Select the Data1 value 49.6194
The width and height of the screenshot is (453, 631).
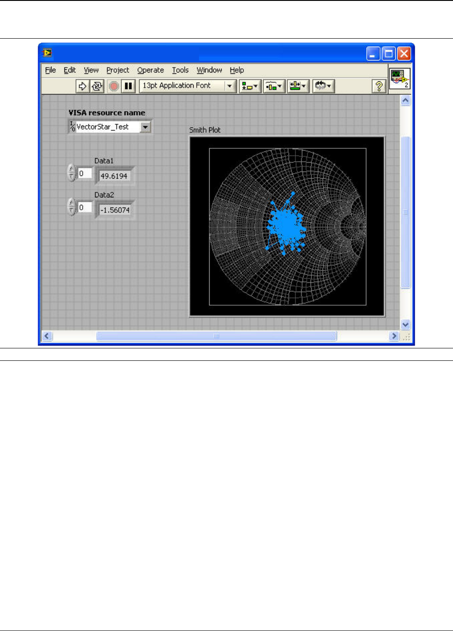114,176
